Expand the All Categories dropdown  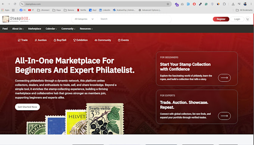84,19
